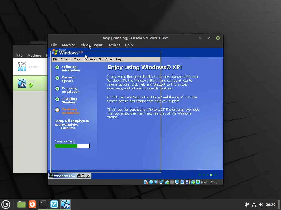Click the optical disk indicator icon

(x=151, y=182)
